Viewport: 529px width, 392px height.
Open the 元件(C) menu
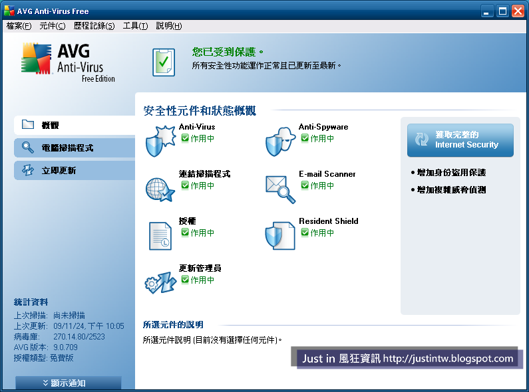point(53,26)
